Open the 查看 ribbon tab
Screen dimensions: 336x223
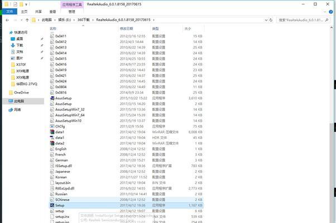pyautogui.click(x=52, y=12)
